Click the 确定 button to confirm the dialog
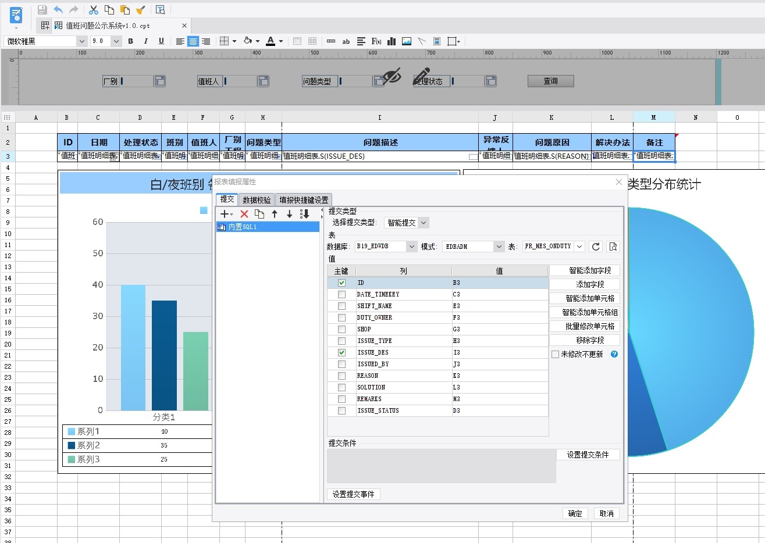The width and height of the screenshot is (765, 543). [575, 513]
